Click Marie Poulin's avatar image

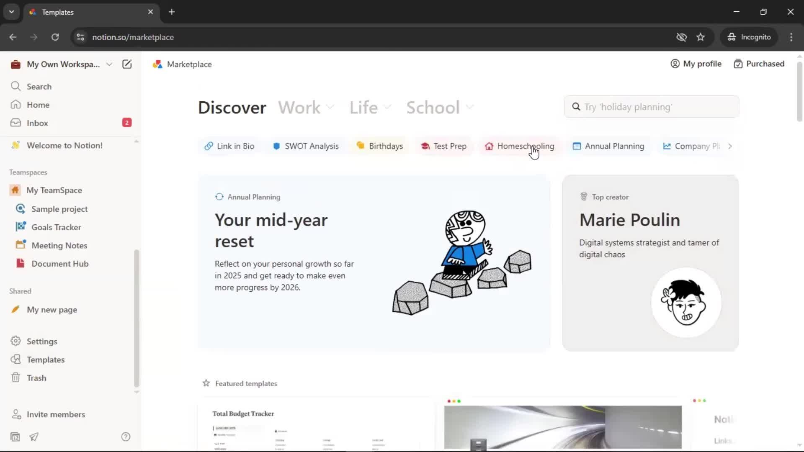tap(686, 303)
